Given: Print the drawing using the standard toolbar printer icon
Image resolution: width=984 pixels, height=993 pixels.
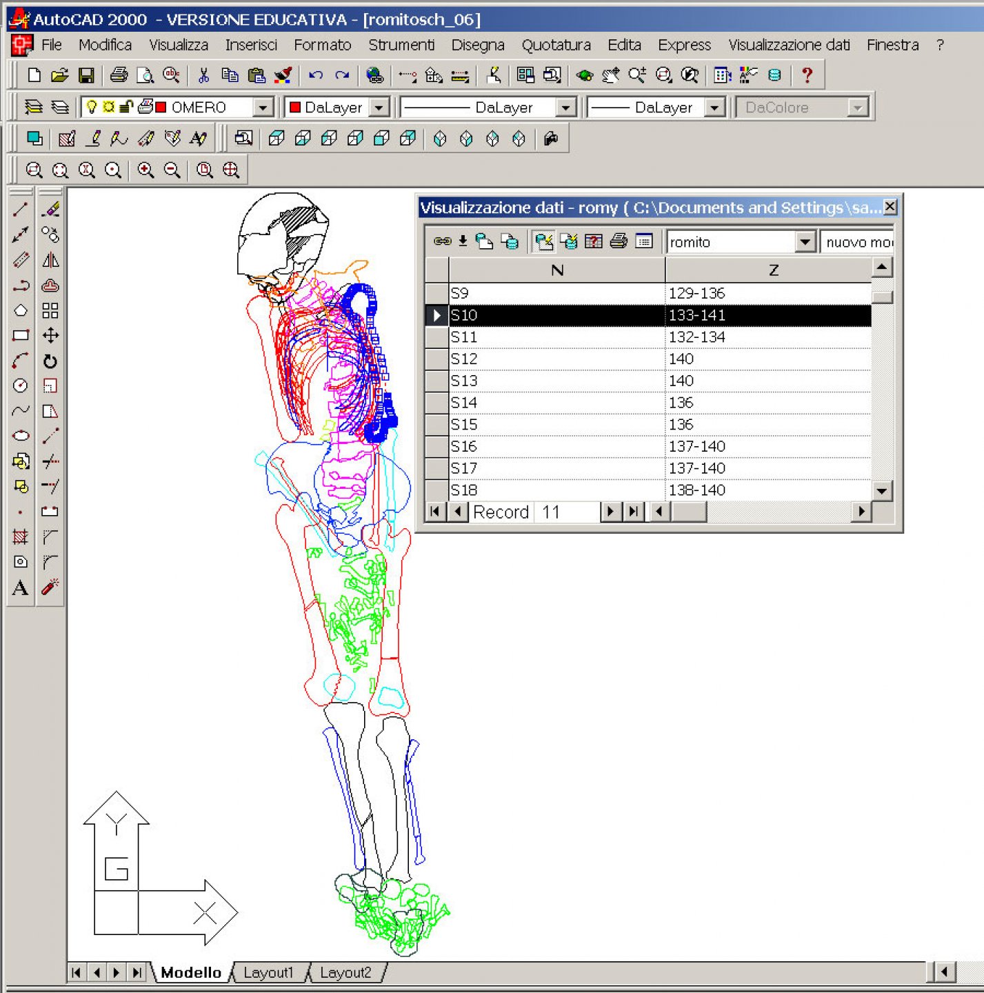Looking at the screenshot, I should click(x=119, y=75).
